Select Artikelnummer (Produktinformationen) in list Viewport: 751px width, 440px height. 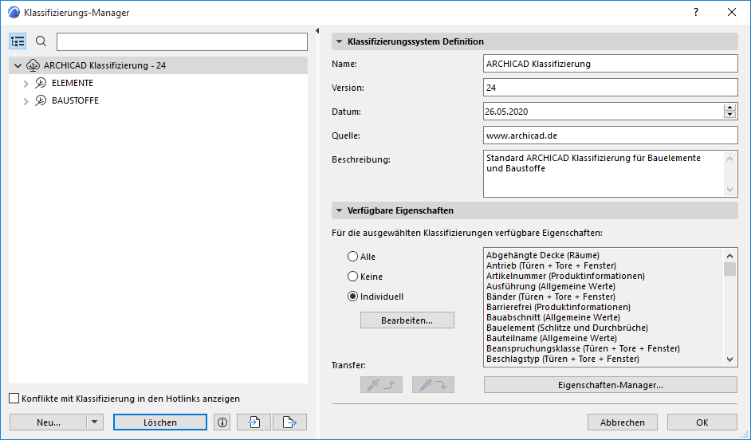pos(565,277)
